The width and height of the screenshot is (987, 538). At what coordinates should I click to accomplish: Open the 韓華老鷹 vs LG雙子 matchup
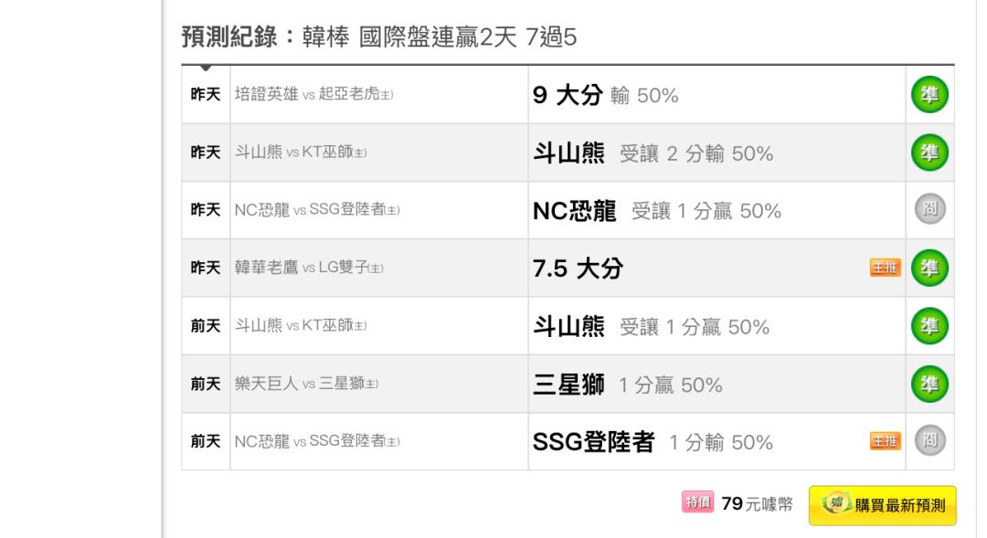point(309,268)
